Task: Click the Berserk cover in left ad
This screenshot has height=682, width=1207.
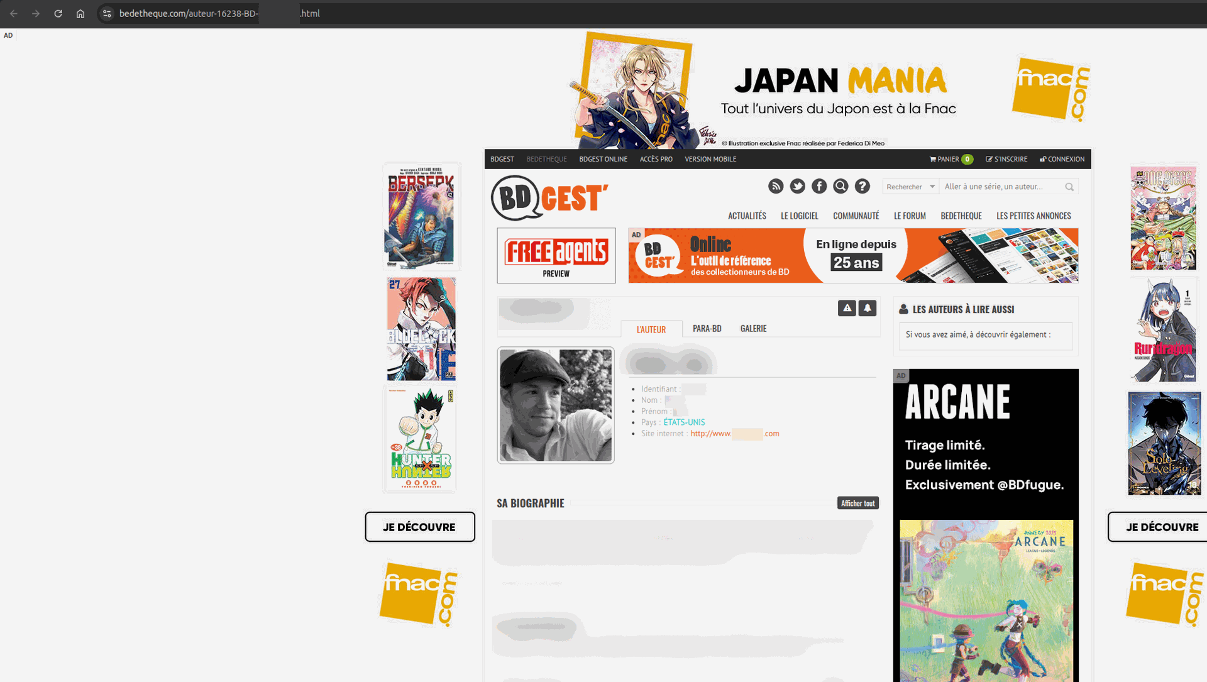Action: [x=421, y=217]
